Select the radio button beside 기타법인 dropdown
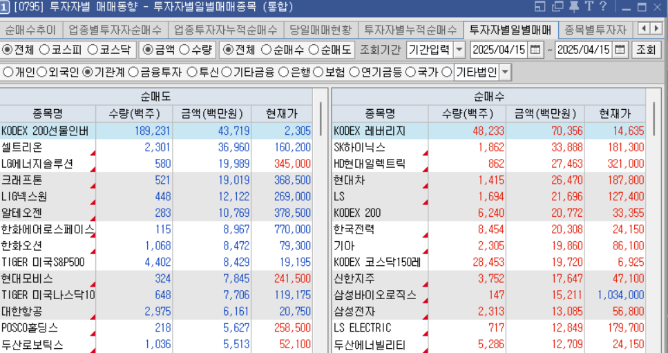This screenshot has width=668, height=353. tap(446, 73)
